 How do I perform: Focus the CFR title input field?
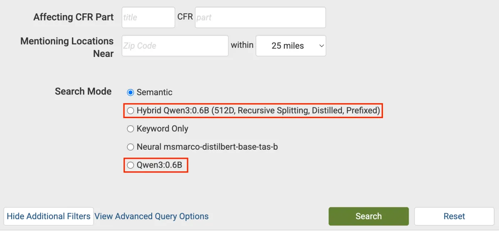click(x=148, y=17)
